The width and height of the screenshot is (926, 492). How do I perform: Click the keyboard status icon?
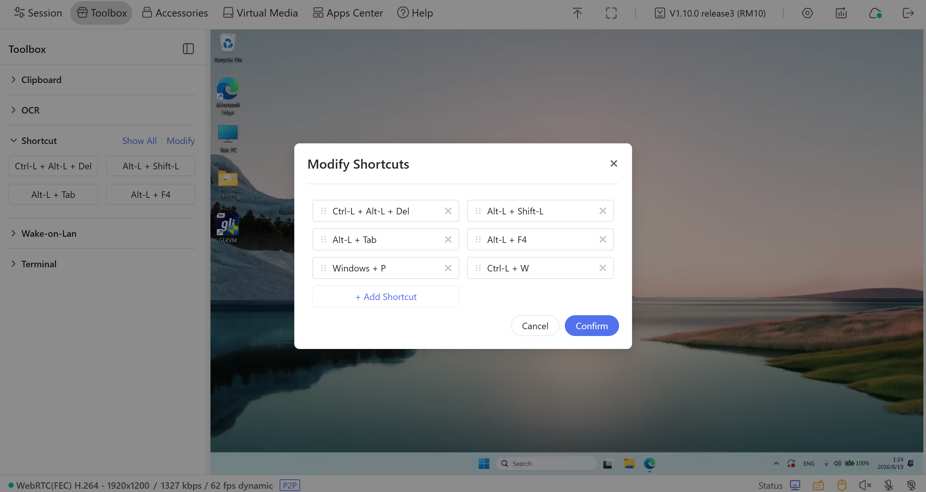coord(818,486)
